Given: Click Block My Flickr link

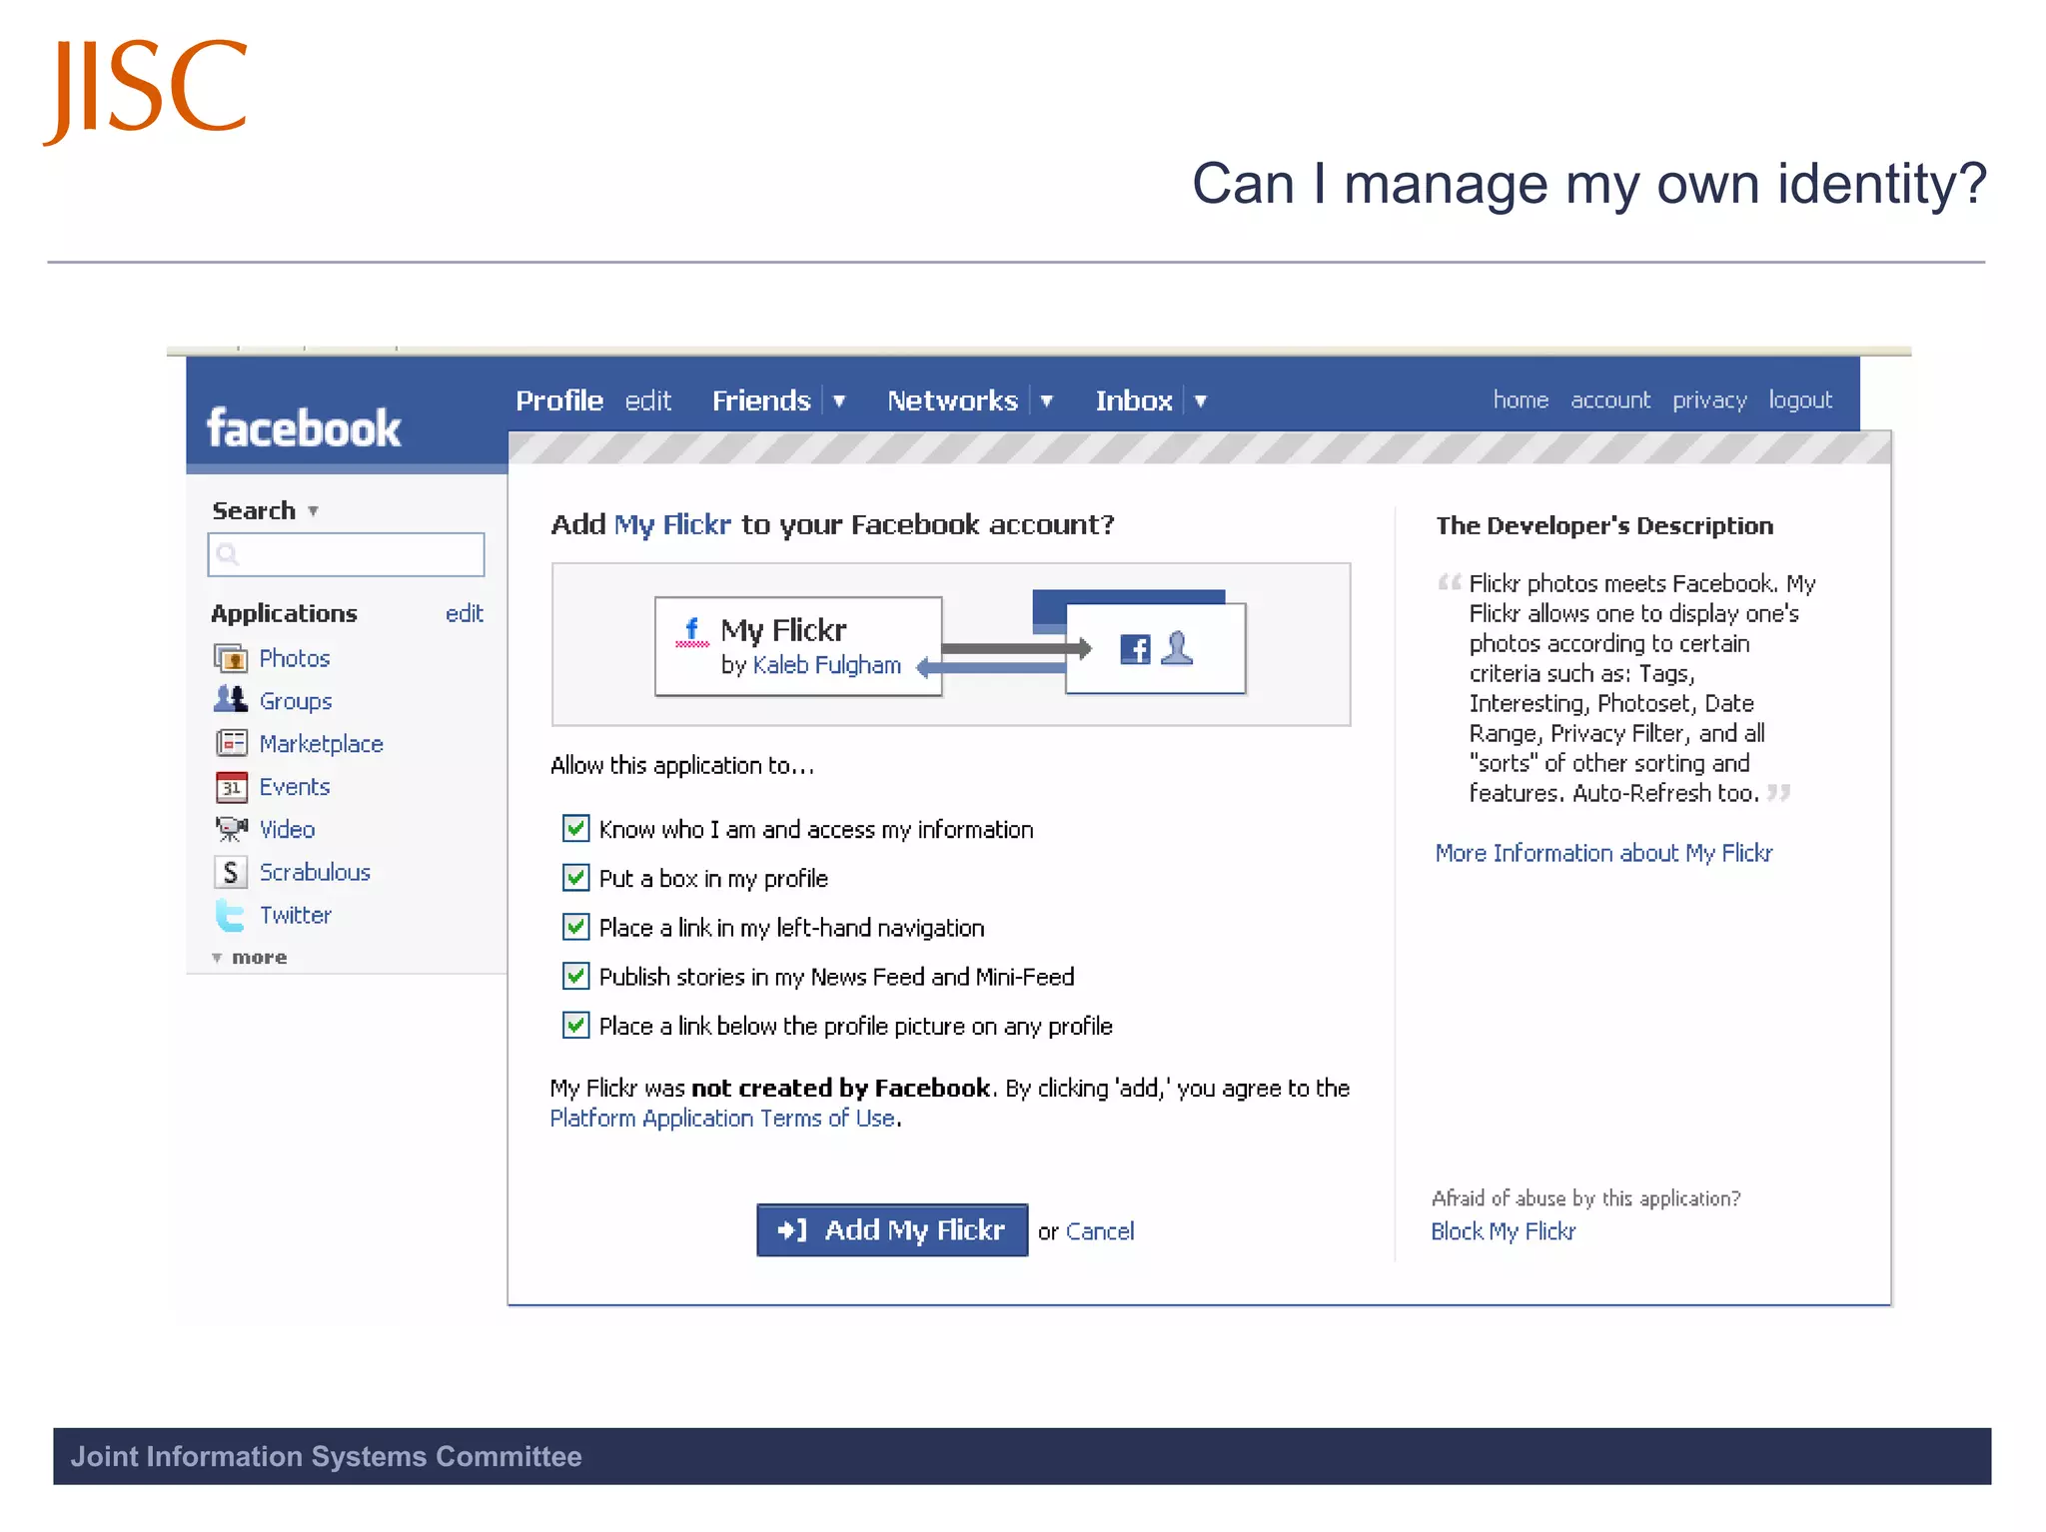Looking at the screenshot, I should pyautogui.click(x=1503, y=1231).
